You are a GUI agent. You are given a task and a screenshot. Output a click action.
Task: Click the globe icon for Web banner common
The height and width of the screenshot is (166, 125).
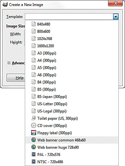point(34,140)
